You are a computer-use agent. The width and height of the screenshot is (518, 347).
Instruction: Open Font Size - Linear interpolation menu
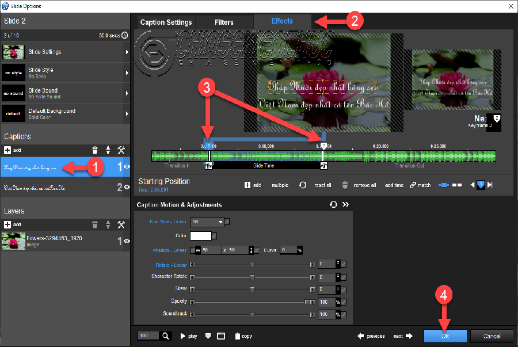[x=168, y=222]
